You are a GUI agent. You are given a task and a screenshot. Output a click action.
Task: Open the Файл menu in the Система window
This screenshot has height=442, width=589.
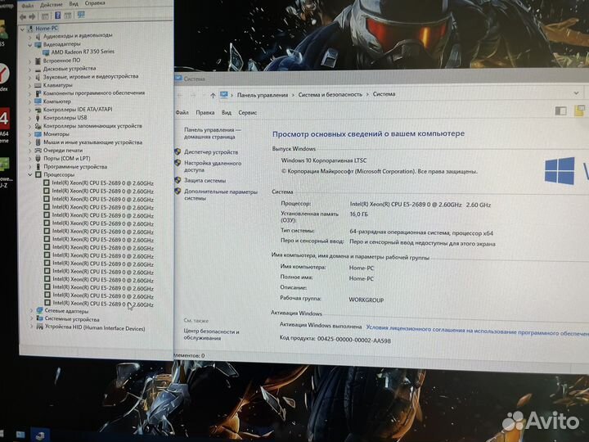[182, 112]
